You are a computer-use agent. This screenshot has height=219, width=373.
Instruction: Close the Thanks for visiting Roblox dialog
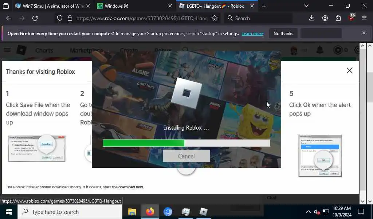[x=349, y=70]
